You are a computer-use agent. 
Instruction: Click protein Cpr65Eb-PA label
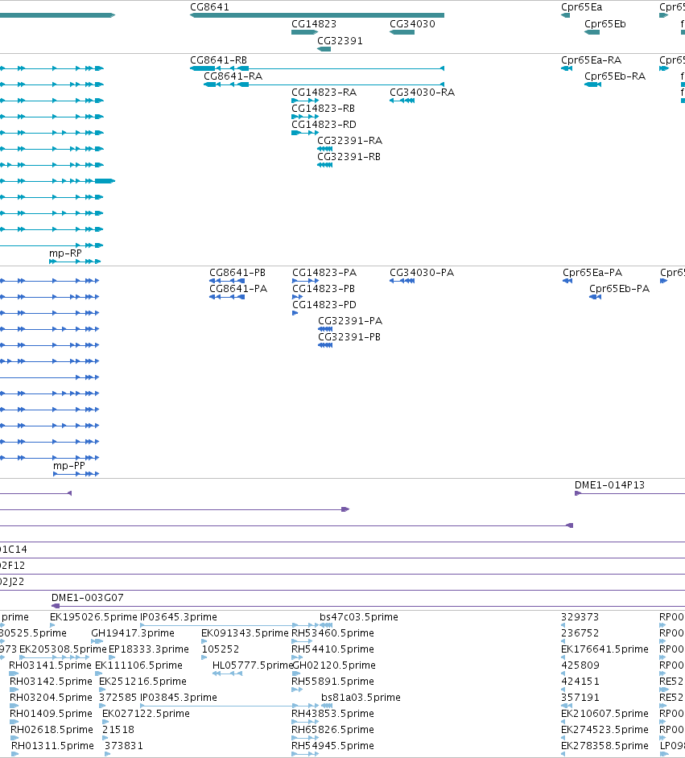pyautogui.click(x=619, y=289)
